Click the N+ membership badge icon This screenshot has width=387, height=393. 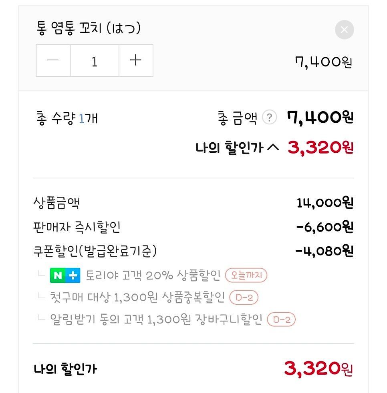tap(65, 275)
